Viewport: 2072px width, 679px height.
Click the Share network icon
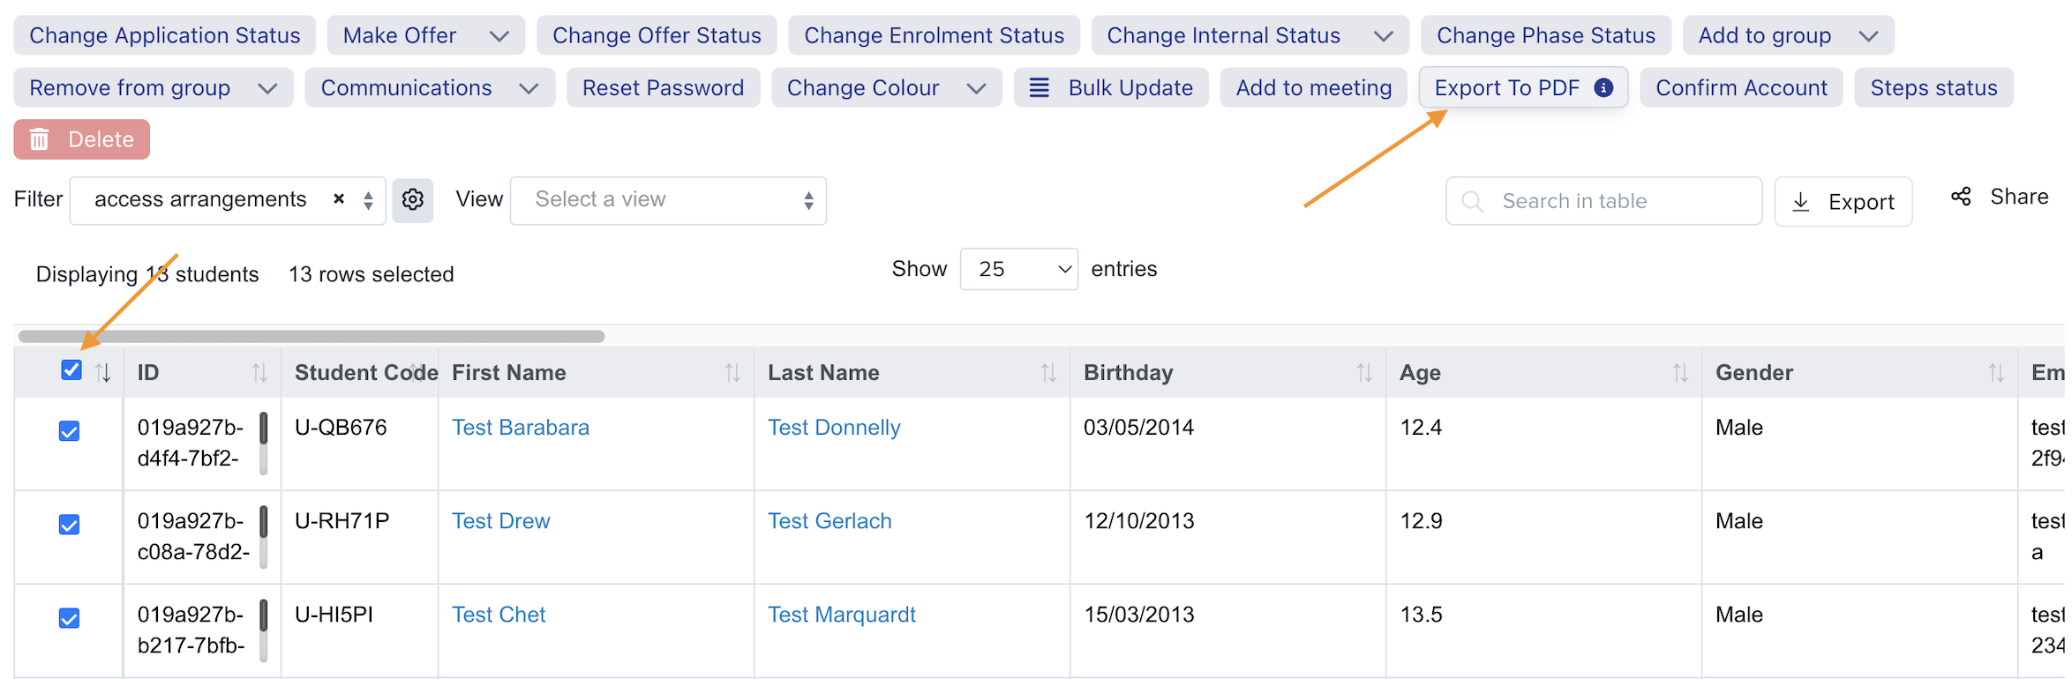(x=1961, y=197)
